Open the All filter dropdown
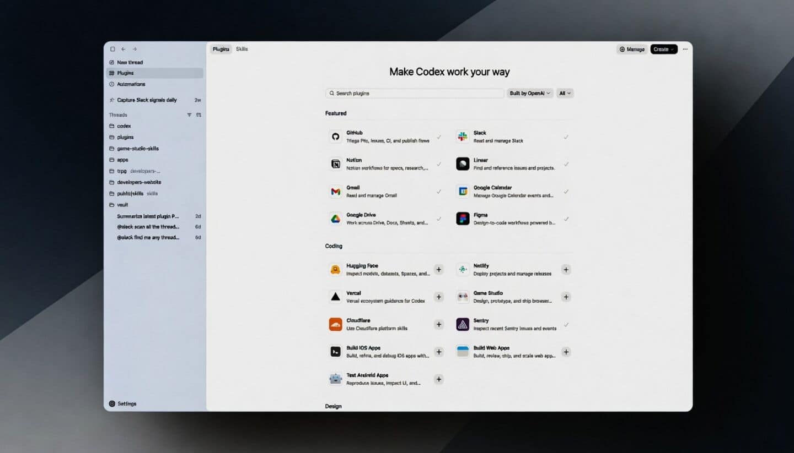 (565, 94)
